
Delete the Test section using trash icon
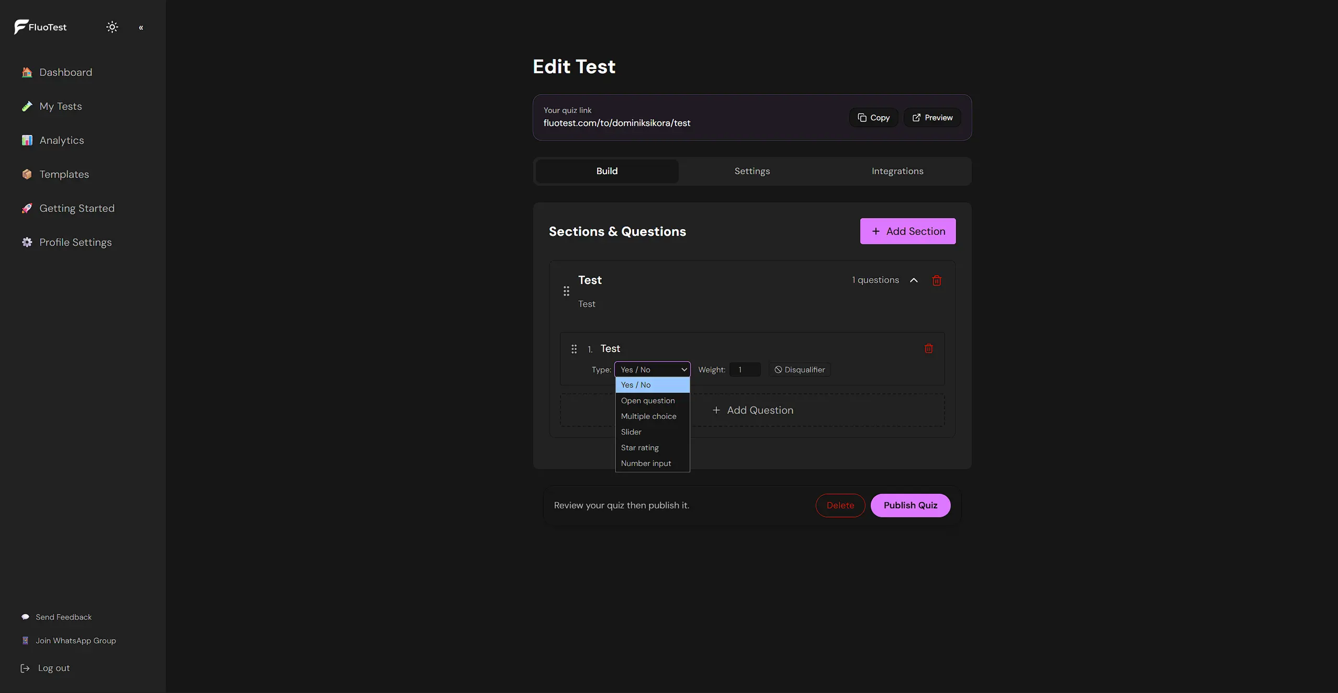pos(937,280)
